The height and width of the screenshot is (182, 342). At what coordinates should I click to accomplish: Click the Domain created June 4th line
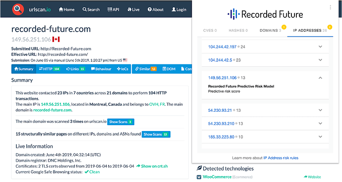(x=58, y=155)
